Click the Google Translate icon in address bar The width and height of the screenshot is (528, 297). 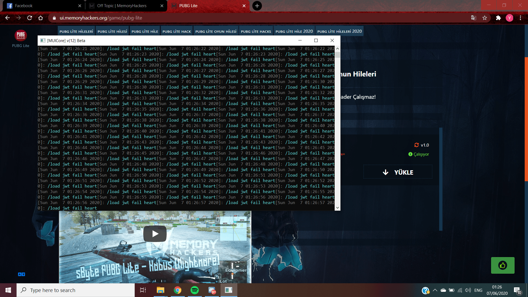(474, 18)
